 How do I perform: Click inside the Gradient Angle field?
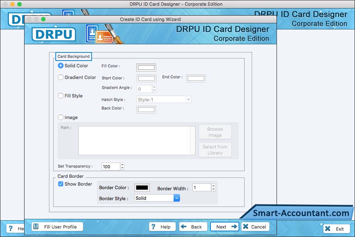tap(144, 89)
